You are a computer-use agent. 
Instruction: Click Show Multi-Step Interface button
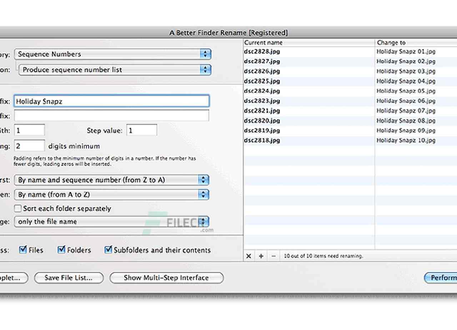coord(166,278)
